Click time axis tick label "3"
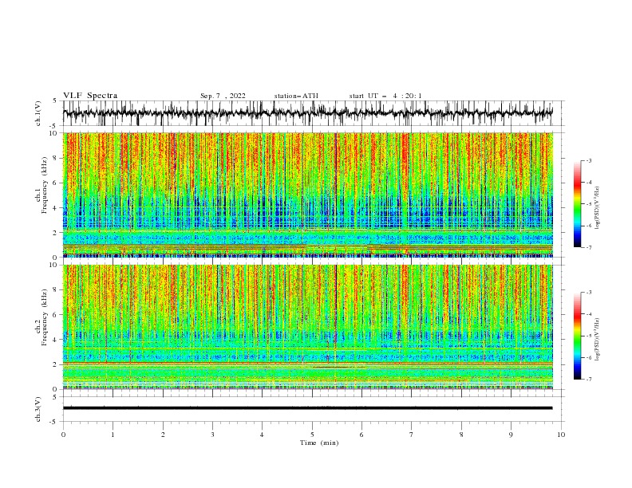This screenshot has width=632, height=488. [x=212, y=435]
